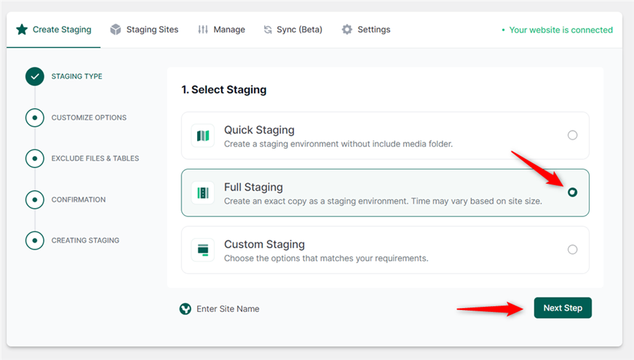This screenshot has height=360, width=634.
Task: Click the 'EXCLUDE FILES & TABLES' step label
Action: tap(95, 159)
